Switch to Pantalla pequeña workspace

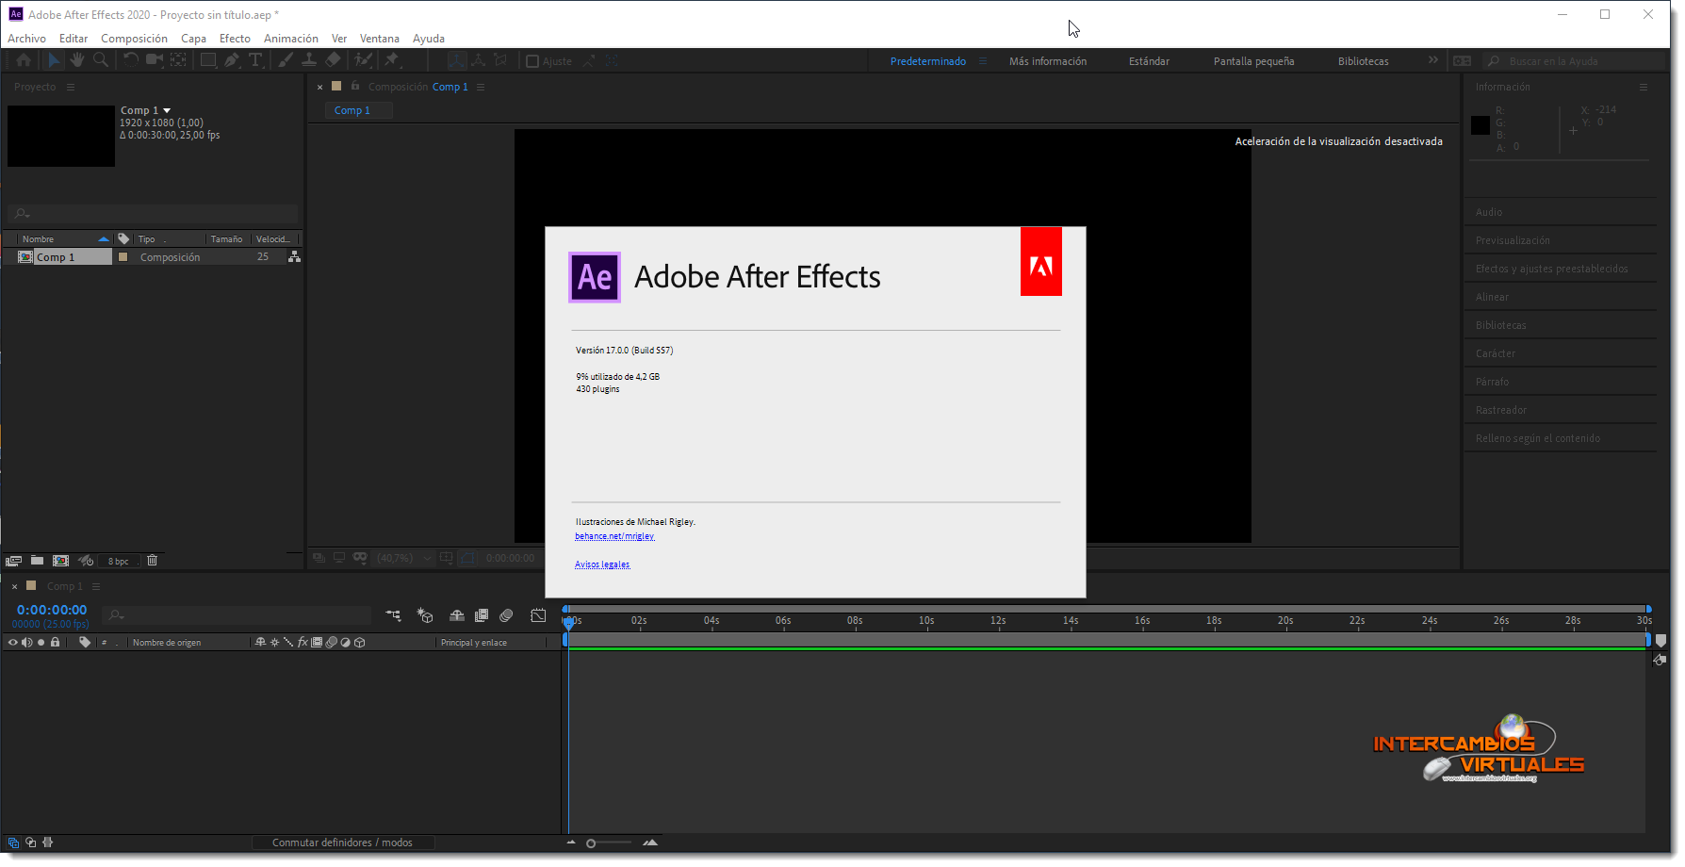(1253, 61)
